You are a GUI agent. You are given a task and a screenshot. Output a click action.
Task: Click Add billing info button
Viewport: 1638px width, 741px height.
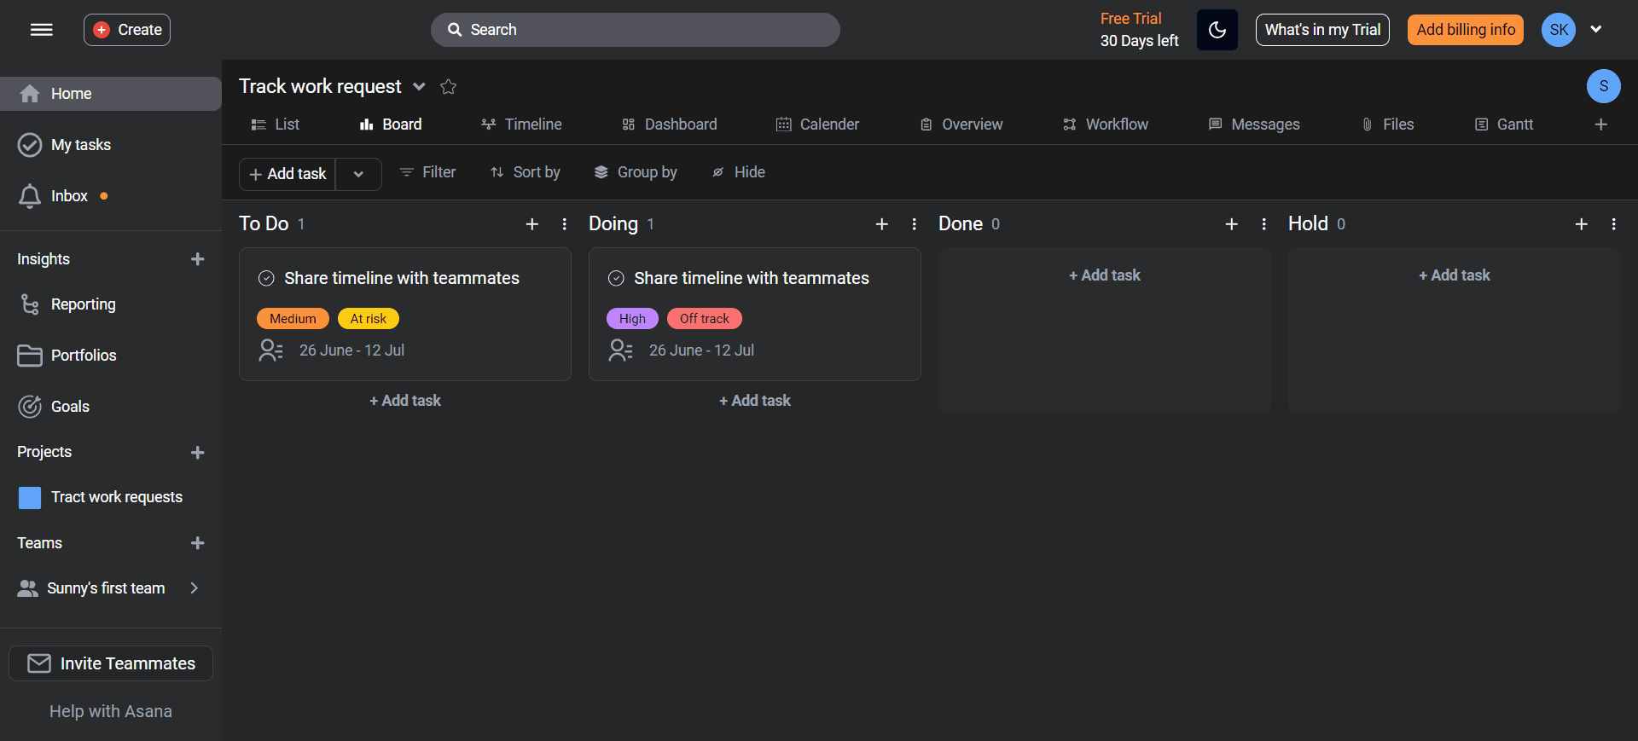[1466, 30]
